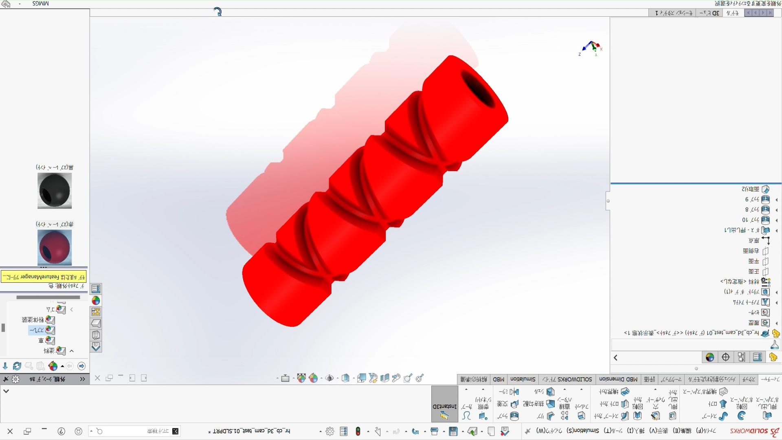Select the 交差 intersect tool
Viewport: 782px width, 440px height.
tap(508, 404)
